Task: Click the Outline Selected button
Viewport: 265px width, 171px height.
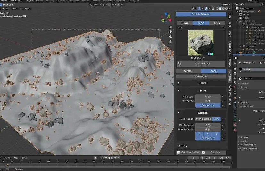Action: click(x=201, y=14)
